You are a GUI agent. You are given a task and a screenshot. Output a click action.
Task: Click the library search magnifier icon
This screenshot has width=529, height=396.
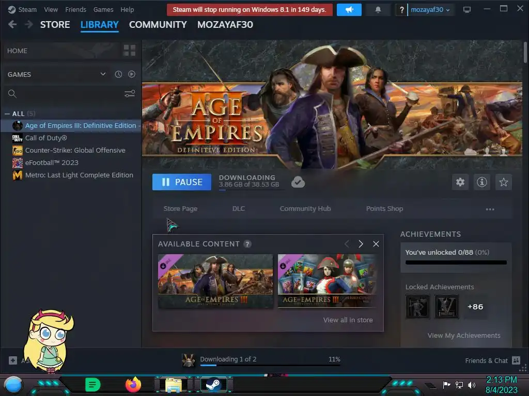[12, 94]
